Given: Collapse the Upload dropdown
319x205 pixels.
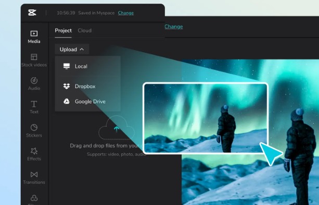Looking at the screenshot, I should coord(72,50).
